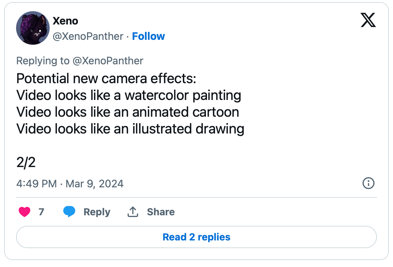Open the tweet info circle icon
Screen dimensions: 393x267
coord(369,183)
